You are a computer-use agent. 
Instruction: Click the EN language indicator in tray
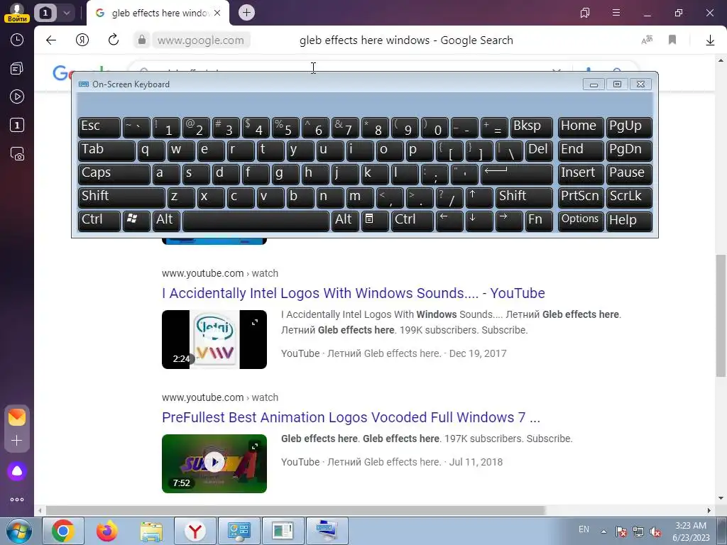(584, 529)
